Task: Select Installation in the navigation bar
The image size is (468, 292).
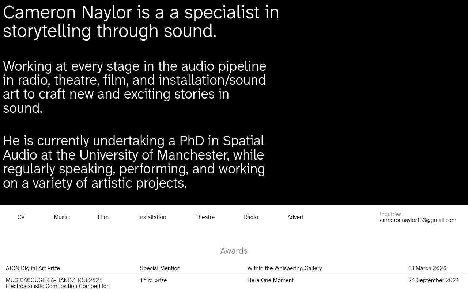Action: [x=152, y=217]
